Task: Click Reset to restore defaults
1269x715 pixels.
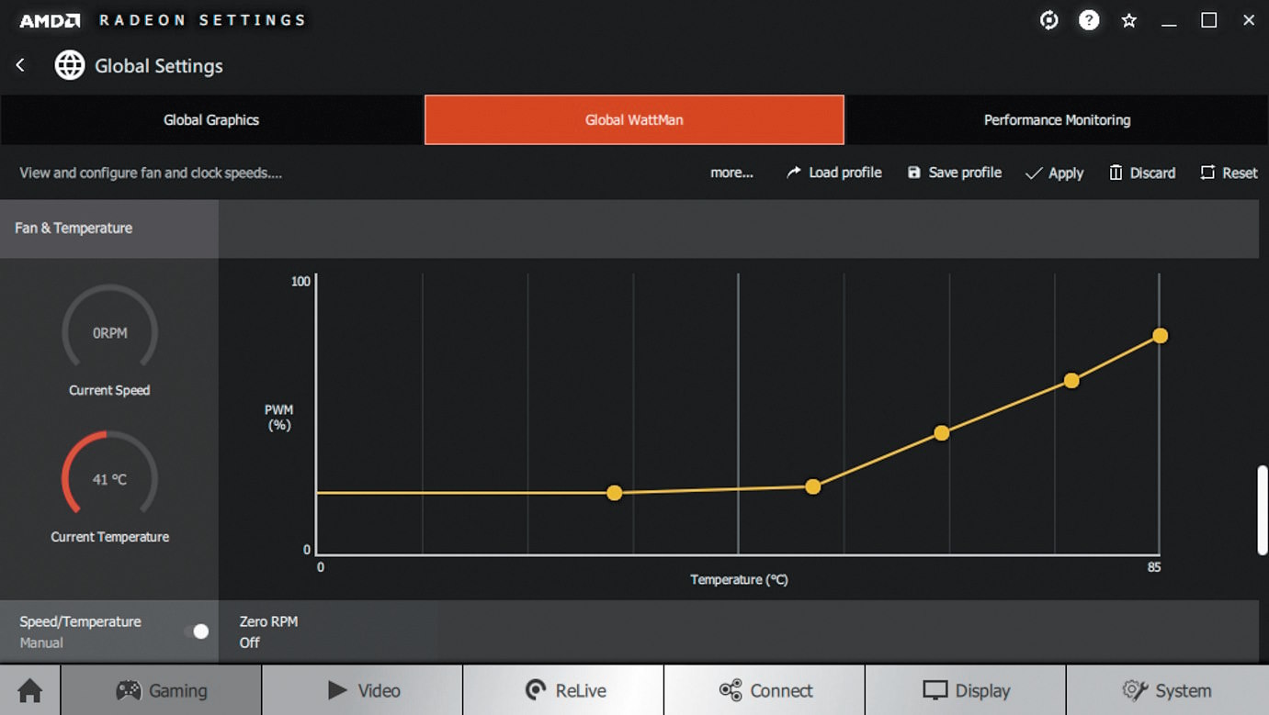Action: 1229,173
